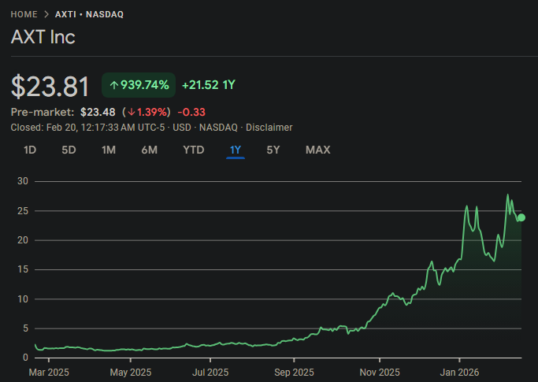Click the green up arrow in percentage badge
This screenshot has width=538, height=382.
[113, 85]
